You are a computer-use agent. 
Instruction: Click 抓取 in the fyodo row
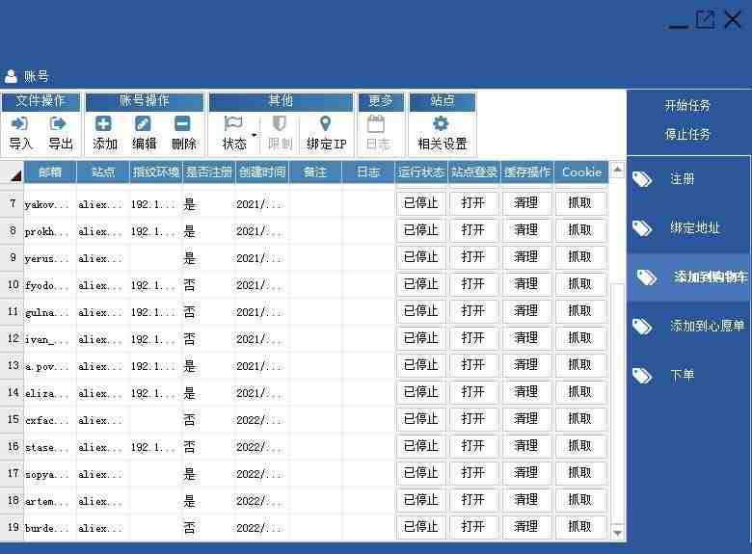click(579, 284)
